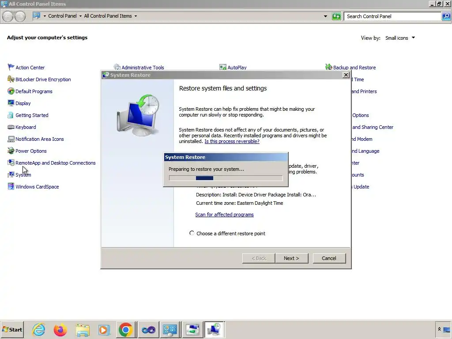Click the 'Description: Install: Device Driver' text
Image resolution: width=452 pixels, height=339 pixels.
[256, 195]
